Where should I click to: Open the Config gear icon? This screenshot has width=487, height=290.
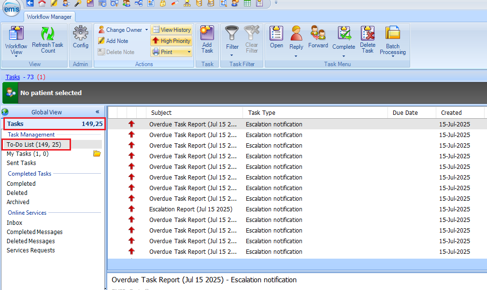pos(81,35)
